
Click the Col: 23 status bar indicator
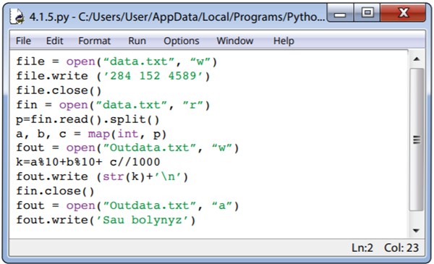[x=401, y=247]
